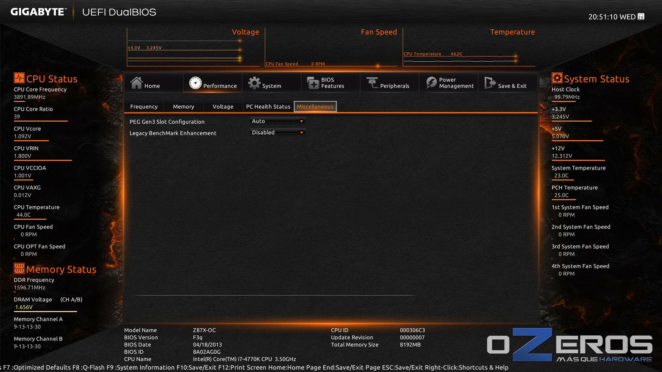Click the Model Name value Z87X-OC
The height and width of the screenshot is (372, 662).
[x=204, y=330]
